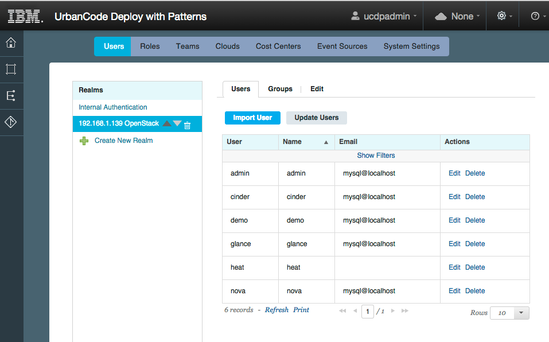Sort by the Email column header
The image size is (549, 342).
(387, 142)
